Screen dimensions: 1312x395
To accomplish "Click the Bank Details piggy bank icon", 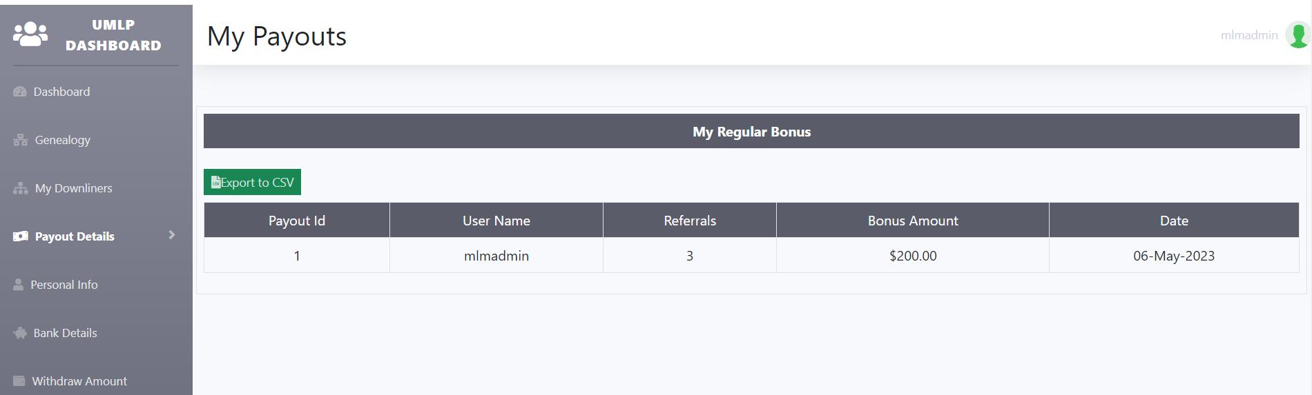I will click(x=20, y=333).
